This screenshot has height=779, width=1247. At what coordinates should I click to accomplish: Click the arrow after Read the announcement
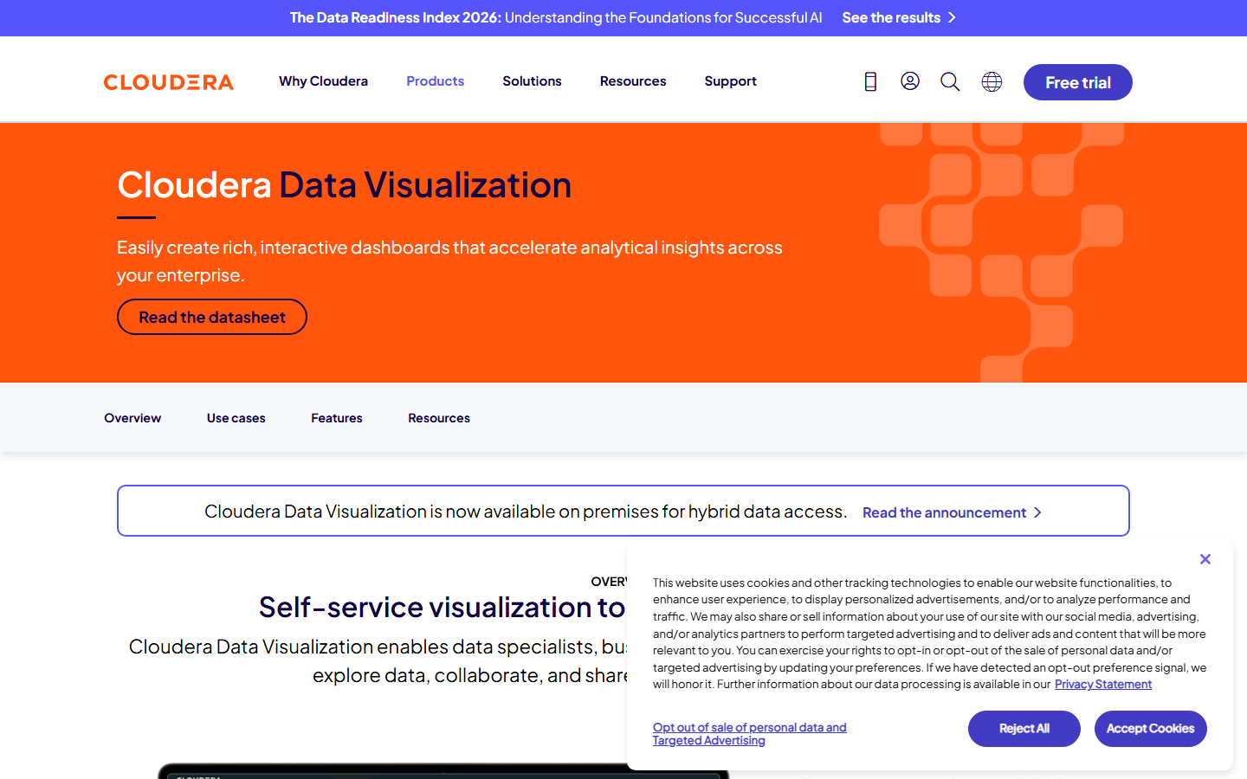[1037, 512]
